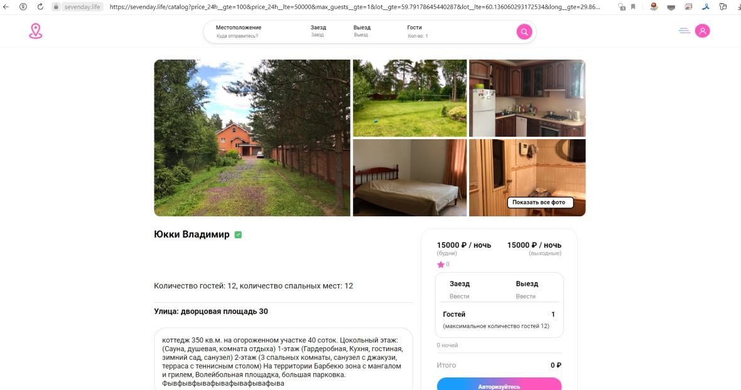Click the Авторизуйтесь button

point(499,384)
